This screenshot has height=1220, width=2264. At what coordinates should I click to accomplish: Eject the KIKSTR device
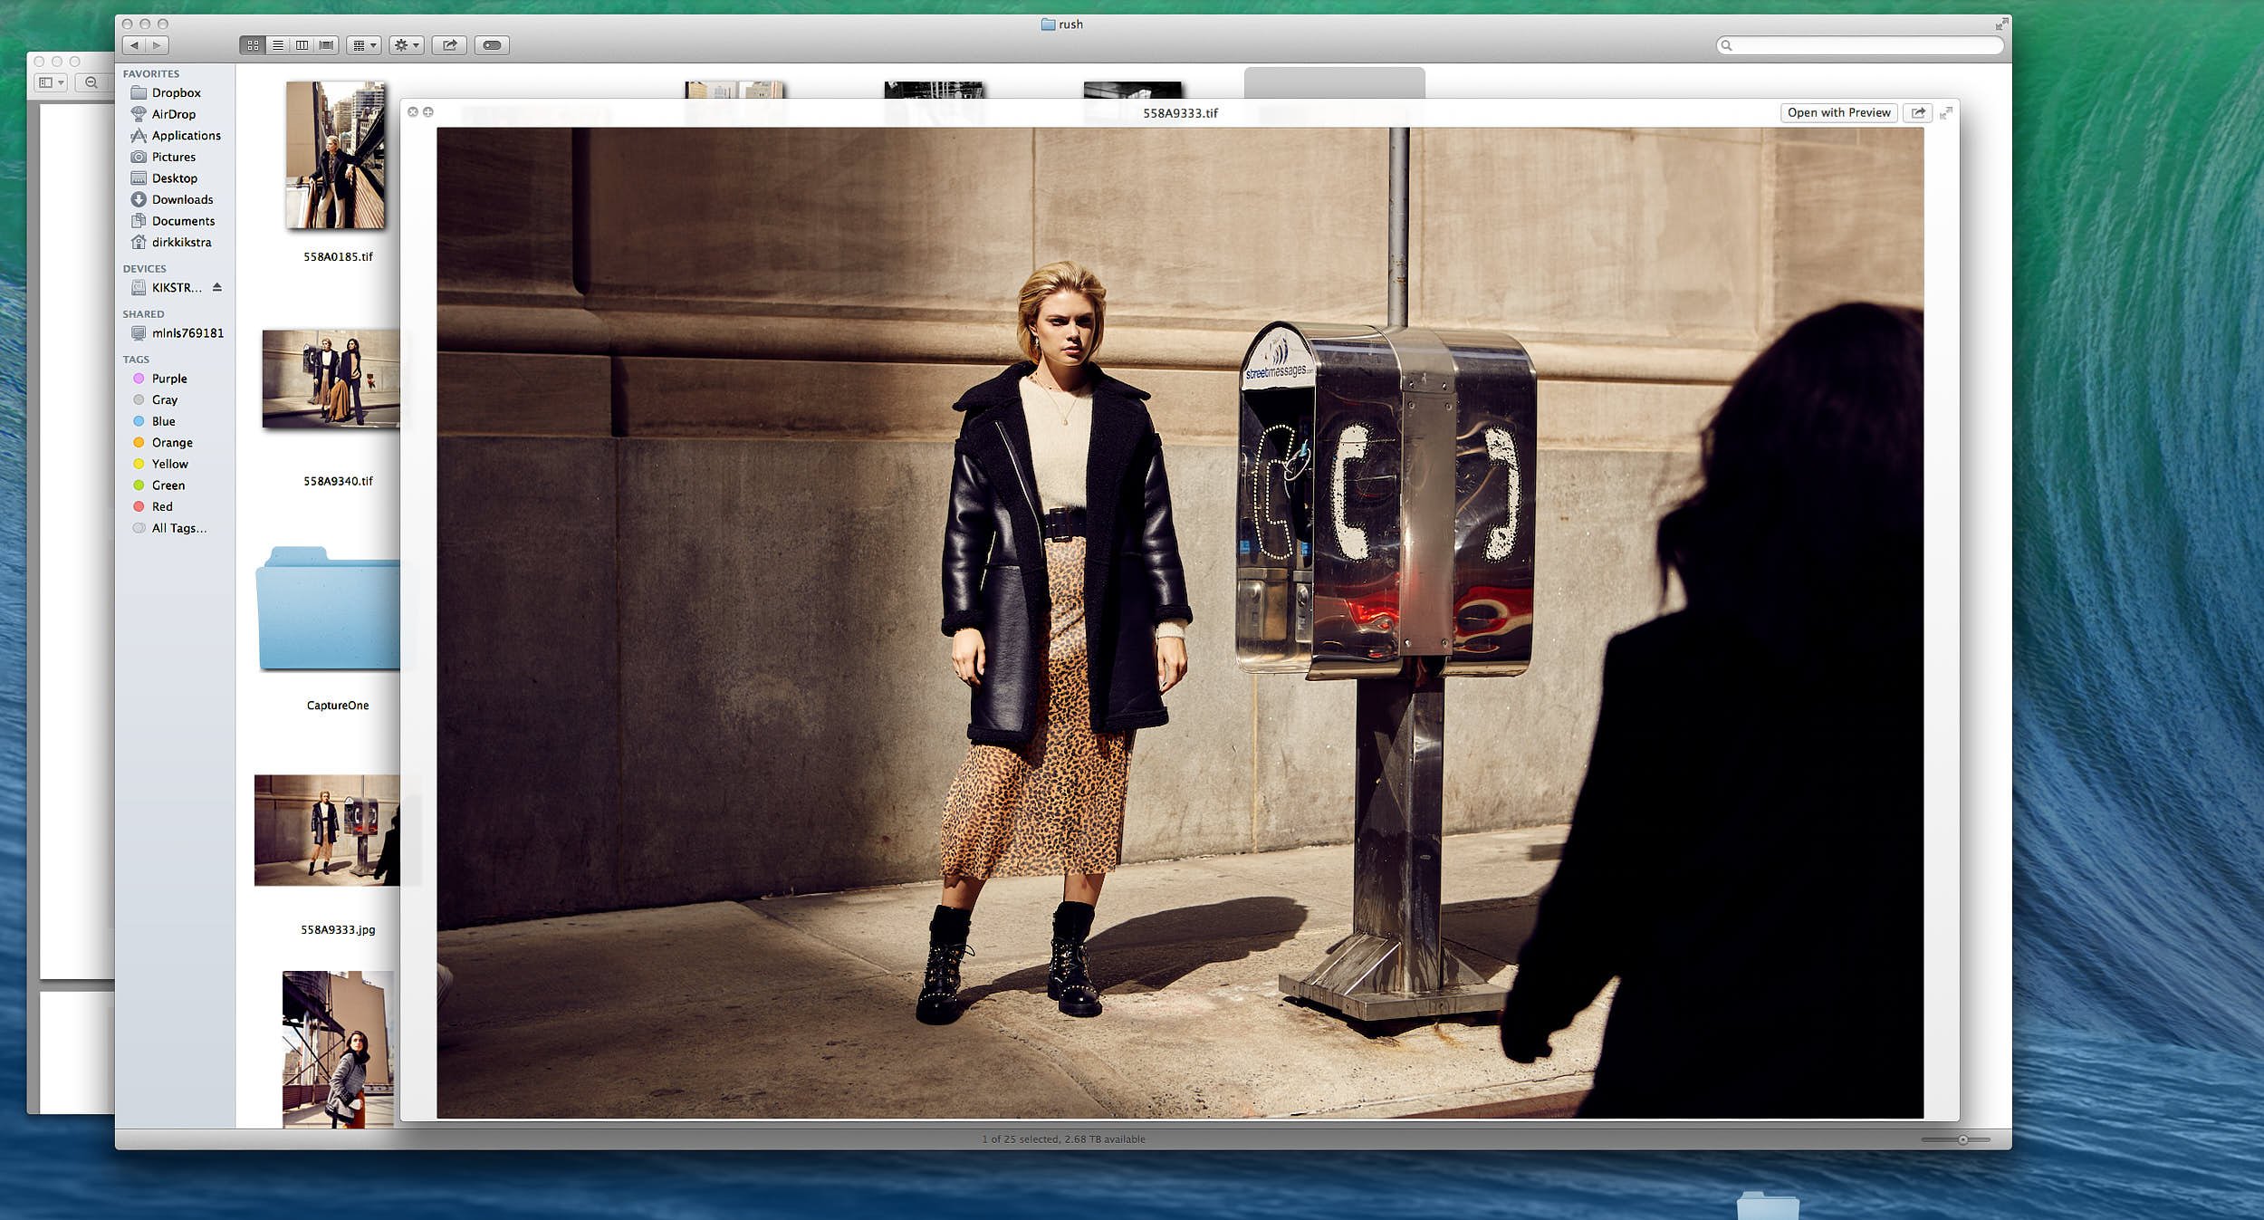click(217, 287)
